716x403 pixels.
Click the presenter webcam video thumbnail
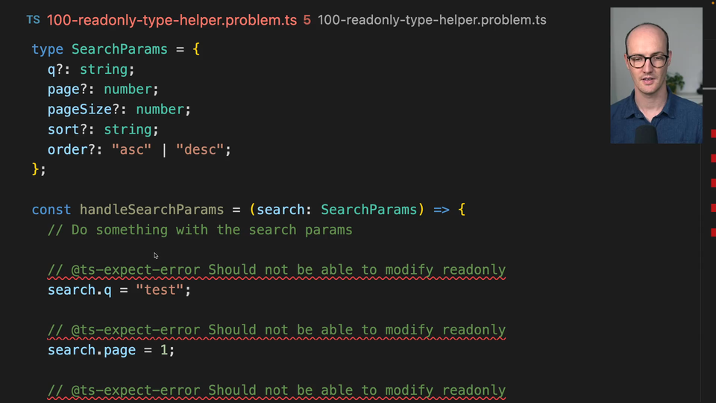[x=656, y=75]
